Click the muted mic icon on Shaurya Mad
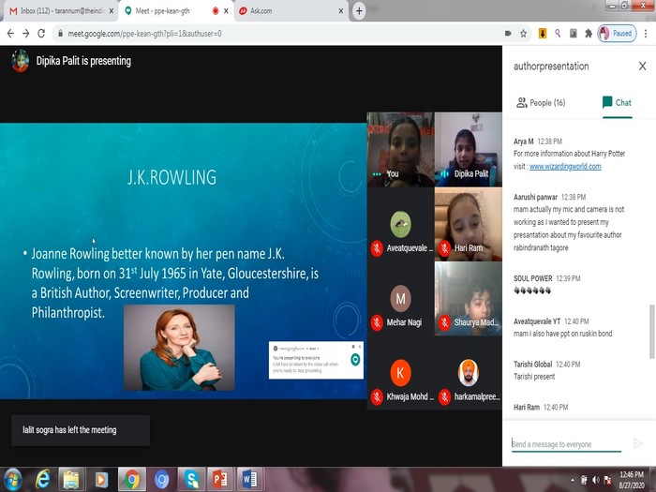Viewport: 656px width, 492px height. (444, 322)
